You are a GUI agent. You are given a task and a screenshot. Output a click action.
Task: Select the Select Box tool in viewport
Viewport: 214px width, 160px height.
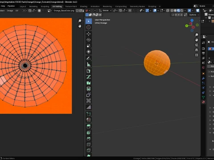pos(89,21)
